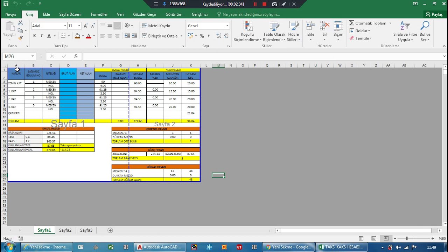Align cell text left
Viewport: 448px width, 252px height.
point(103,36)
